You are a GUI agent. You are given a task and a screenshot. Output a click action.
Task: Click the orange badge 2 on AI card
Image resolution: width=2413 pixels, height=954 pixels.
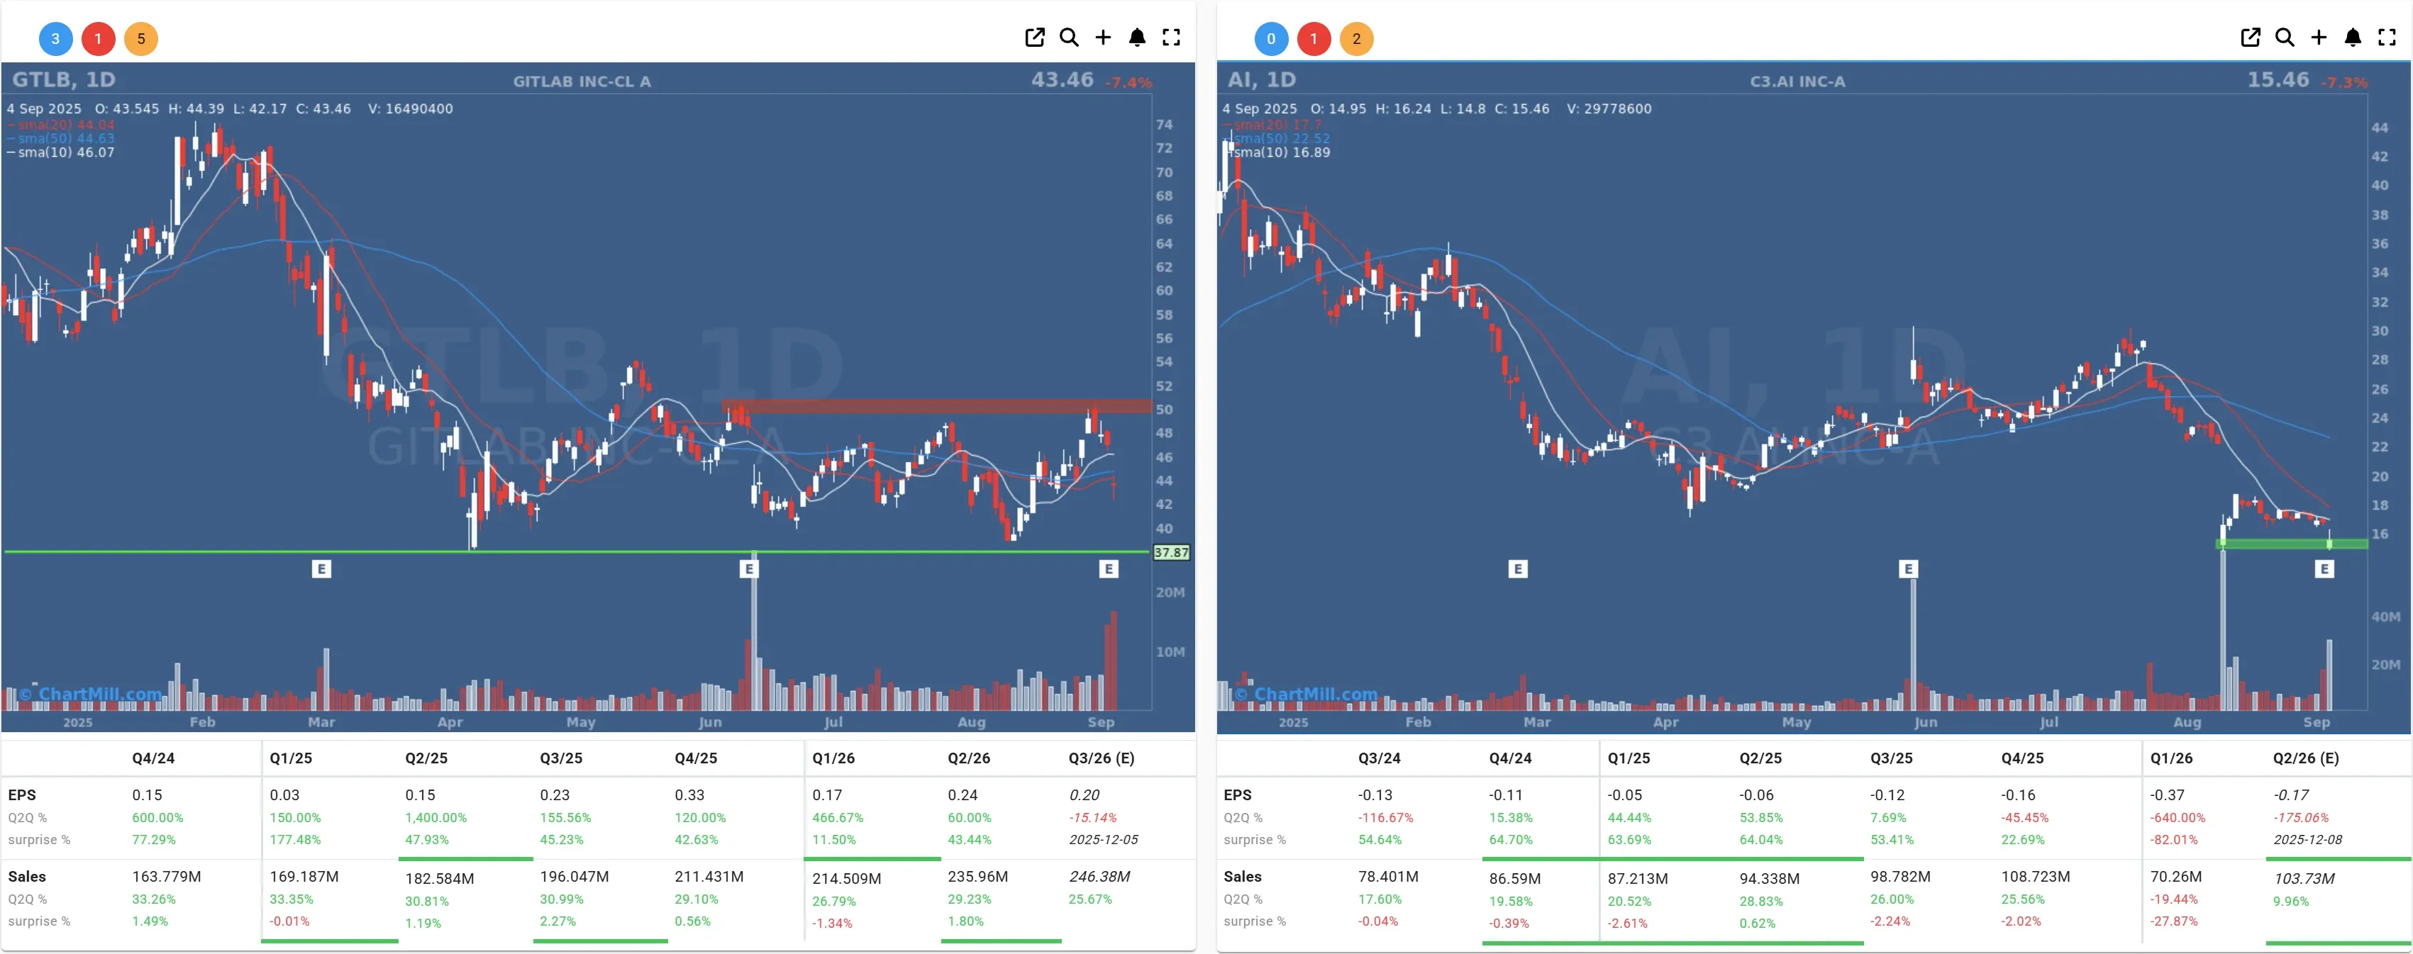click(x=1356, y=38)
